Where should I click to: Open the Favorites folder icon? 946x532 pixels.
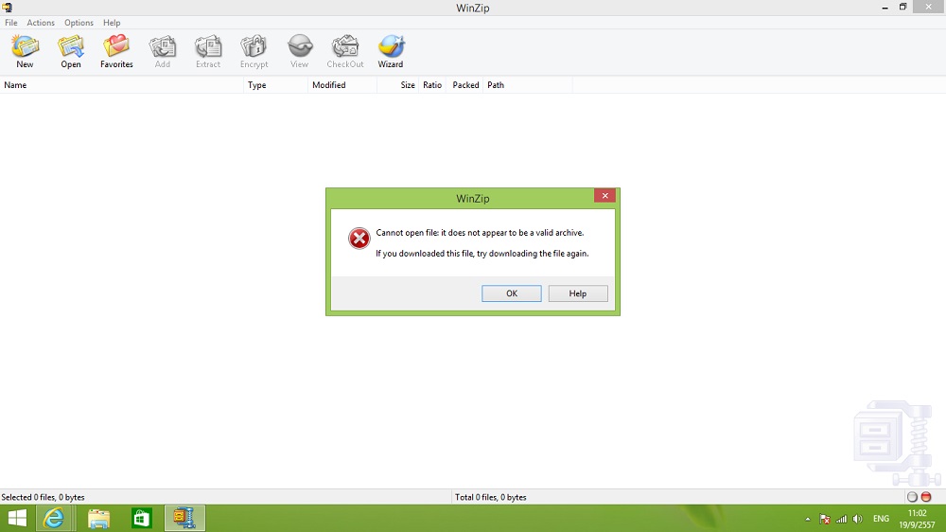(x=116, y=51)
